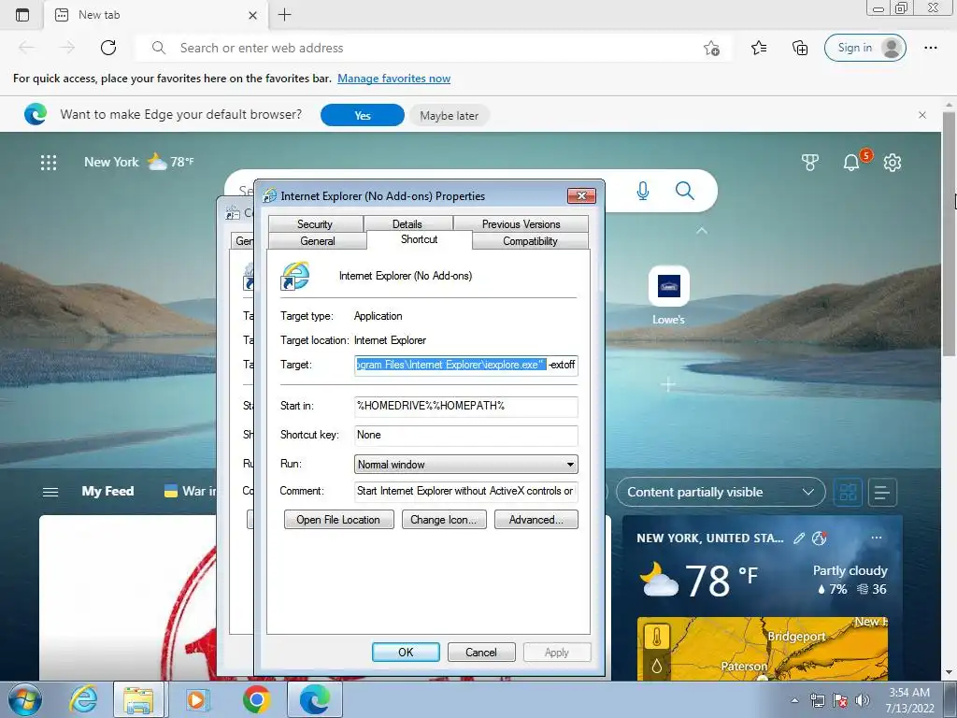The image size is (957, 718).
Task: Show hidden system tray icons
Action: point(794,700)
